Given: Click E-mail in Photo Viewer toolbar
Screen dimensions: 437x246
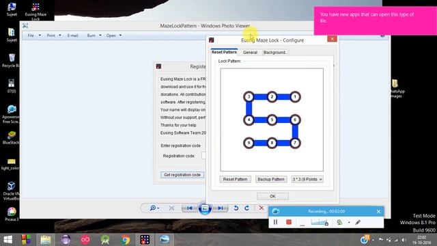Looking at the screenshot, I should 72,36.
